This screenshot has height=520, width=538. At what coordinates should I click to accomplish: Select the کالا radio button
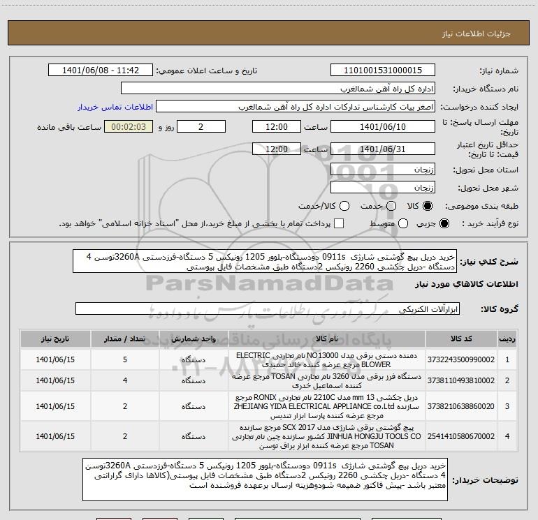click(428, 206)
